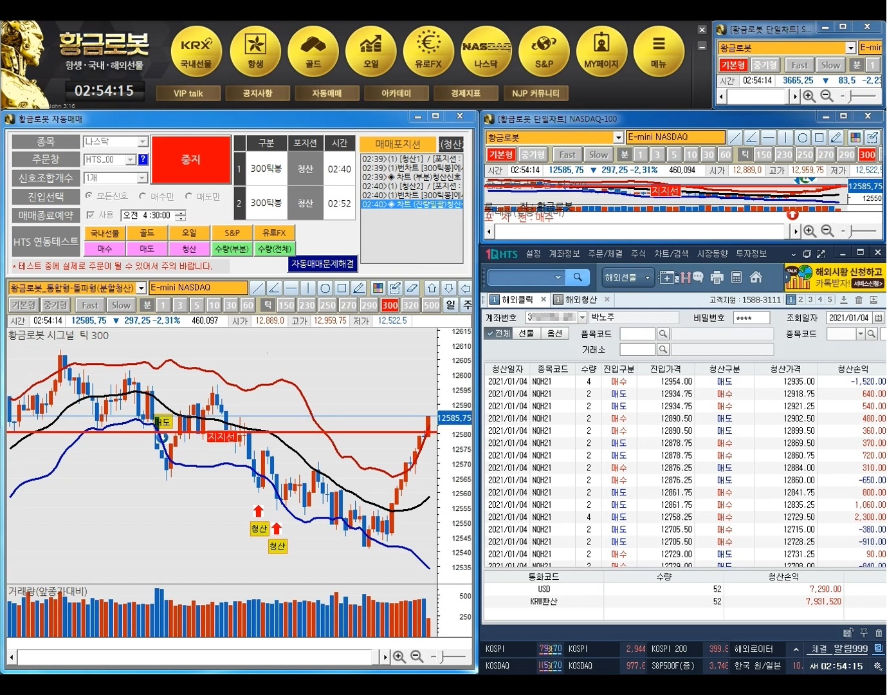Click blue help question icon beside 주문창

click(x=143, y=160)
